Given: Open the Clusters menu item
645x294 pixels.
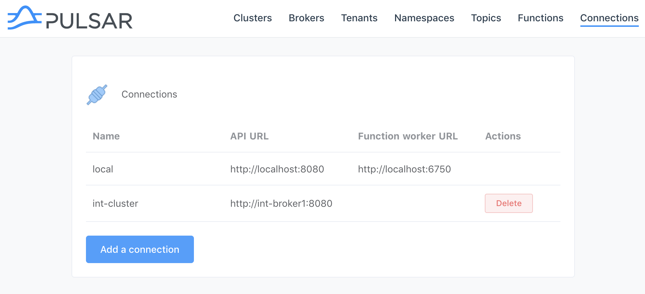Looking at the screenshot, I should [x=253, y=18].
